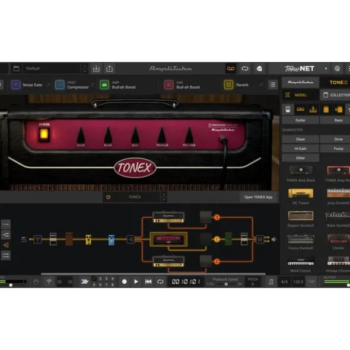The width and height of the screenshot is (350, 350).
Task: Click the metronome icon
Action: click(x=271, y=282)
